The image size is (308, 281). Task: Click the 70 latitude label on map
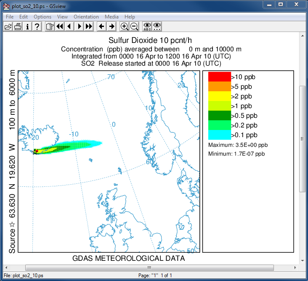[111, 77]
